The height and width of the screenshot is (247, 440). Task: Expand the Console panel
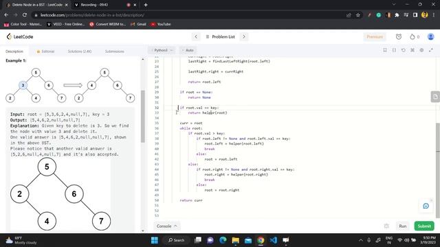tap(166, 226)
